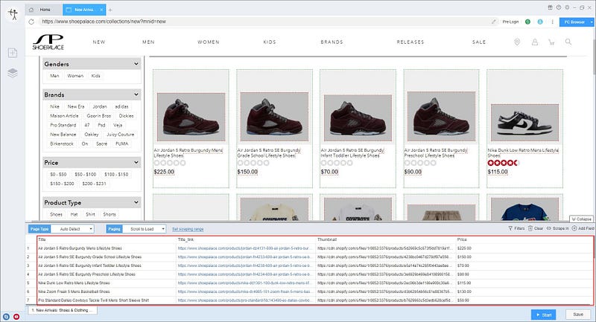
Task: Select the Shoes product type filter
Action: tap(57, 214)
